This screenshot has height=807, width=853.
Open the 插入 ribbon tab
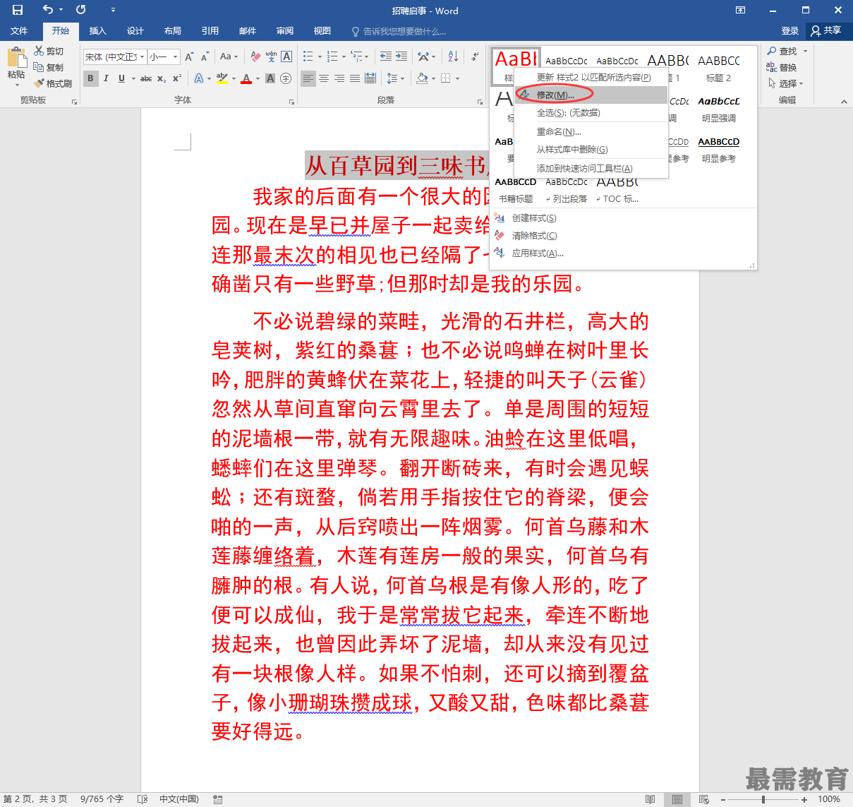click(x=97, y=31)
